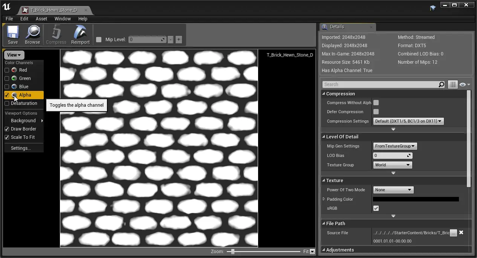Open the Asset menu
Viewport: 477px width, 258px height.
tap(41, 19)
